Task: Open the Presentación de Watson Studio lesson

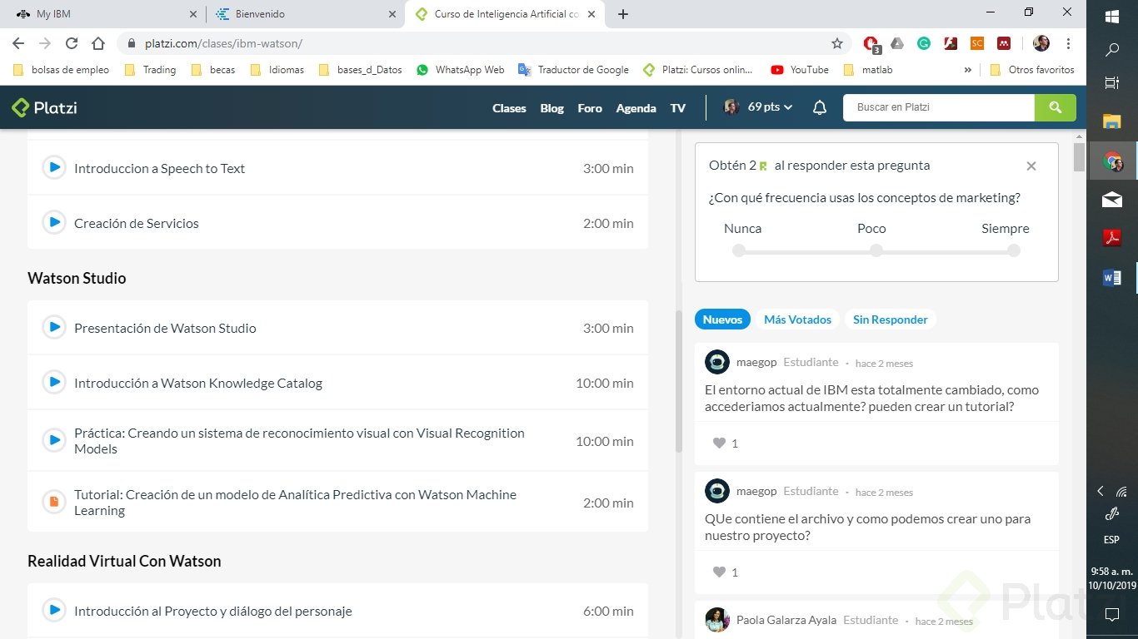Action: click(x=165, y=328)
